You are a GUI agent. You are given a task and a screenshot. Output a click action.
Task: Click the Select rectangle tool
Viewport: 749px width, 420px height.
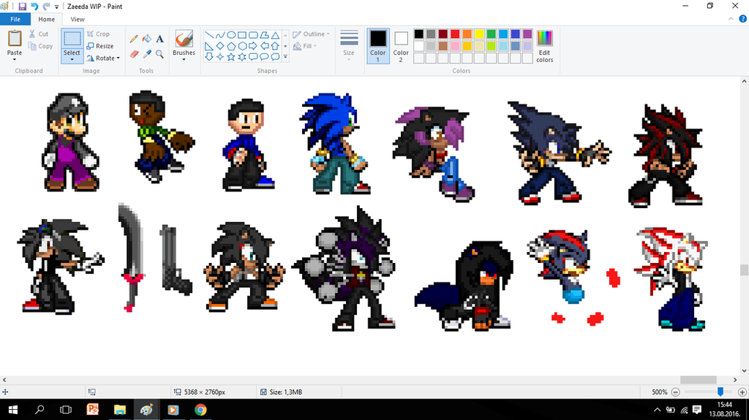click(x=72, y=39)
